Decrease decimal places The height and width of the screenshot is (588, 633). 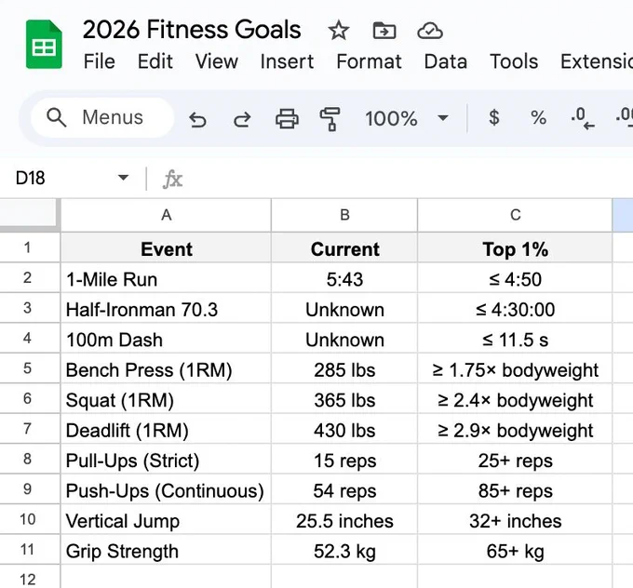pyautogui.click(x=583, y=119)
